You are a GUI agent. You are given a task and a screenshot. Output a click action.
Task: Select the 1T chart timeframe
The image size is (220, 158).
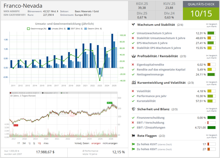[x=19, y=143]
